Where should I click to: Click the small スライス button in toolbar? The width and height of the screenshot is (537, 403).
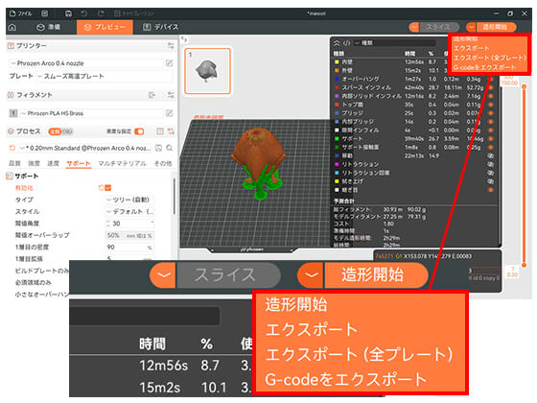pyautogui.click(x=439, y=27)
